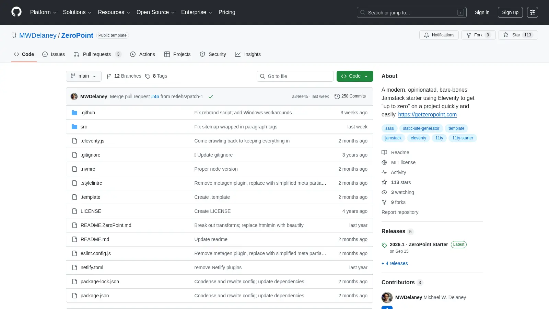Select the static-site-generator topic tag
This screenshot has height=309, width=549.
point(421,128)
